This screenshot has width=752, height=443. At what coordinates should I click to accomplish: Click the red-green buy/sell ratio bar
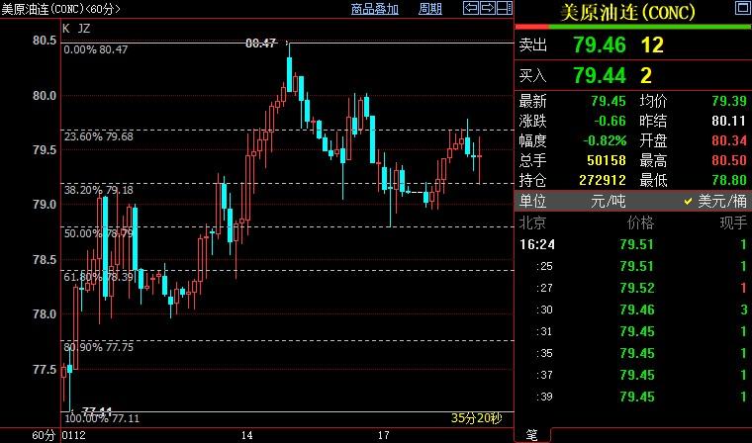click(633, 27)
